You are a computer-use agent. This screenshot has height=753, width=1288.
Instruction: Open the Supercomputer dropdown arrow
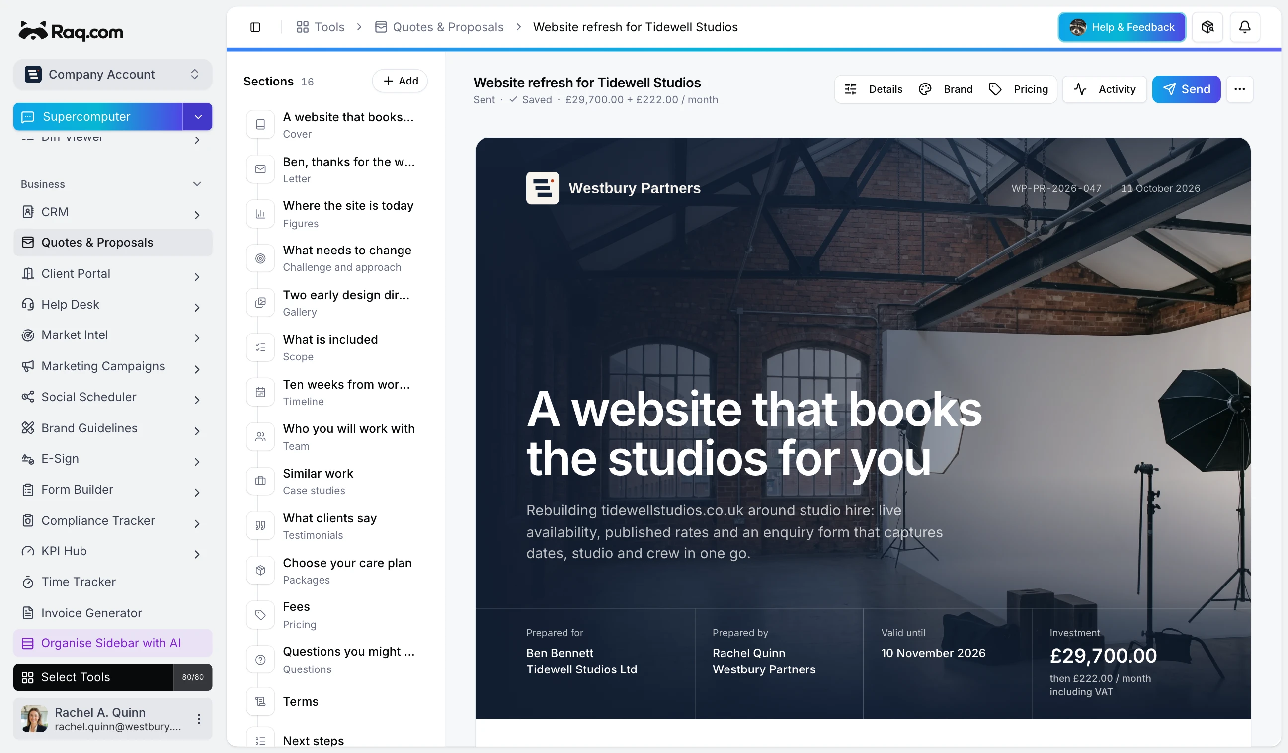coord(198,117)
